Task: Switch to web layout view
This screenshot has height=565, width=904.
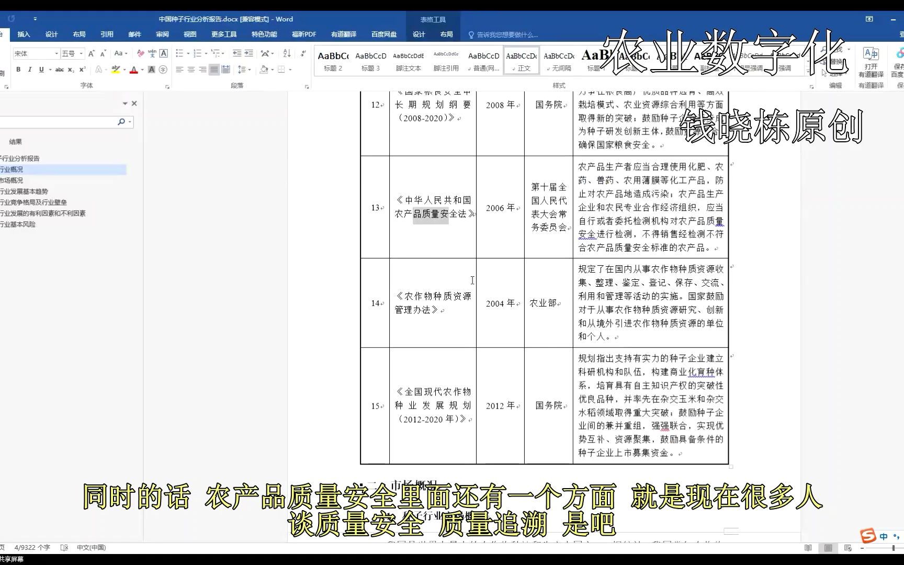Action: [x=848, y=548]
